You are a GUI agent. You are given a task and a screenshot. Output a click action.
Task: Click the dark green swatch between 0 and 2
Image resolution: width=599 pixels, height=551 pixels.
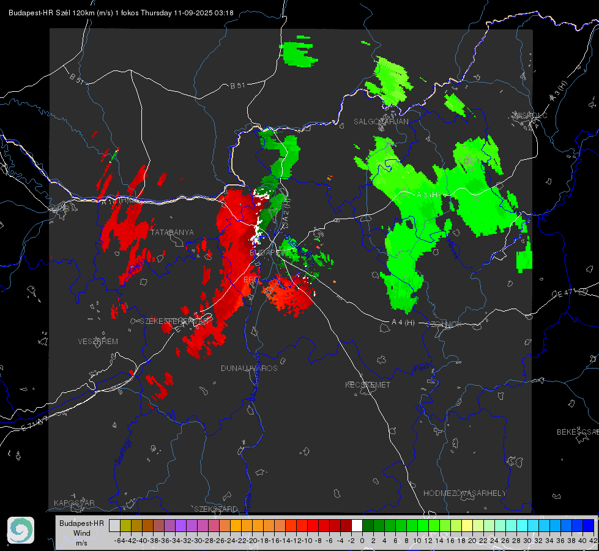coord(368,526)
